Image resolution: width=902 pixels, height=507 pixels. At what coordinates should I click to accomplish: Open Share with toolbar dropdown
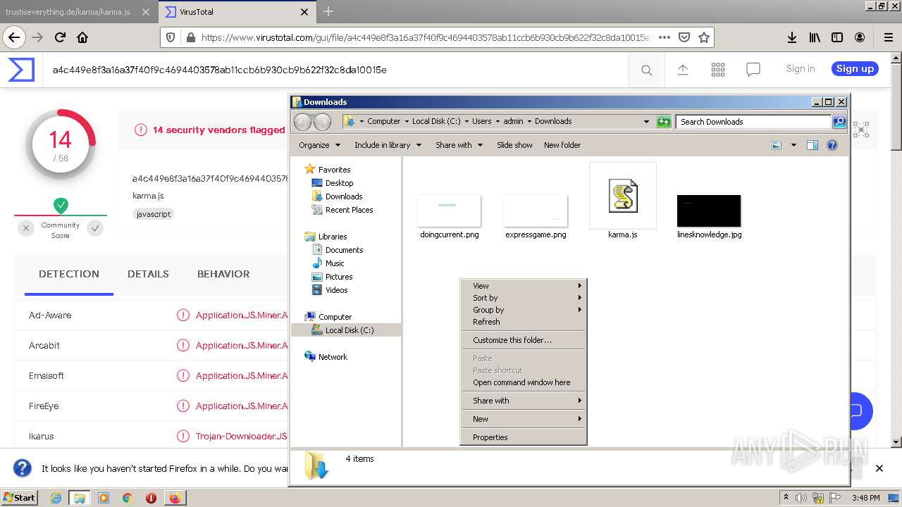[x=459, y=145]
